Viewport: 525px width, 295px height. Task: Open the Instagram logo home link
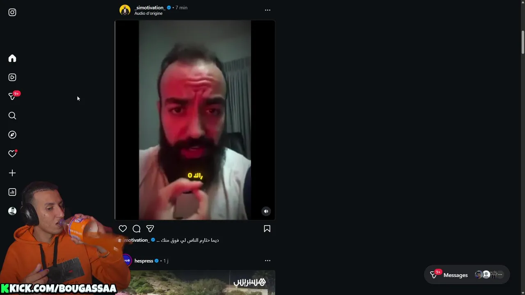click(12, 12)
